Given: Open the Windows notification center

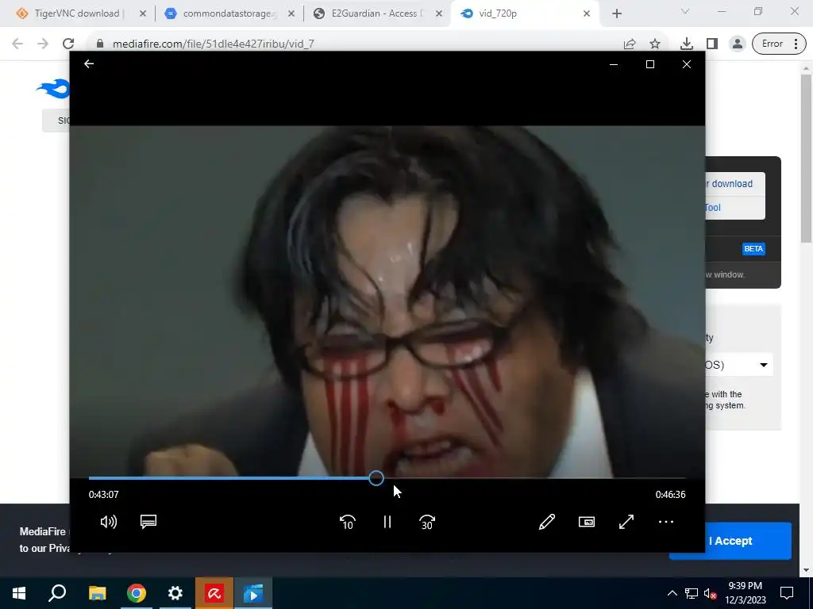Looking at the screenshot, I should [787, 593].
